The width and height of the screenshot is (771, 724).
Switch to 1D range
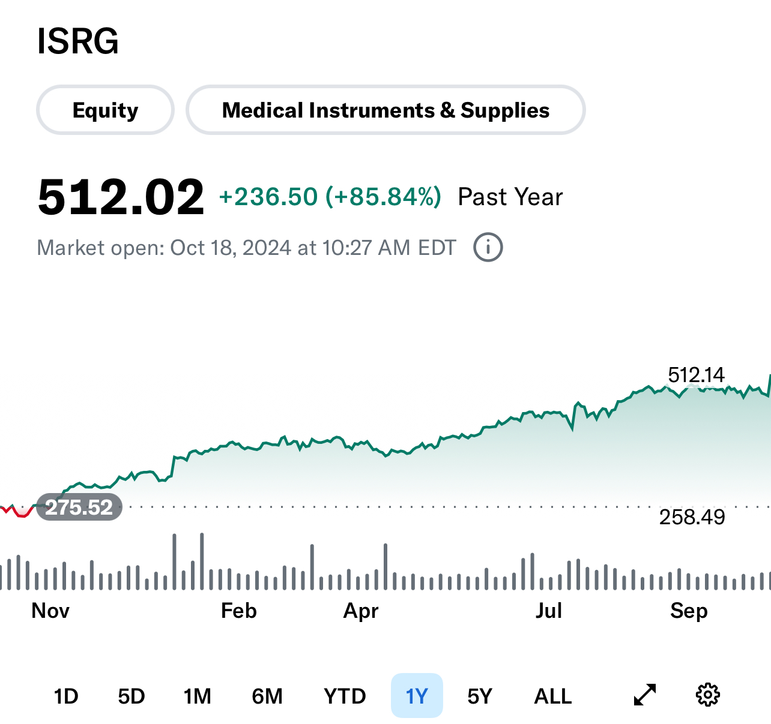coord(66,696)
